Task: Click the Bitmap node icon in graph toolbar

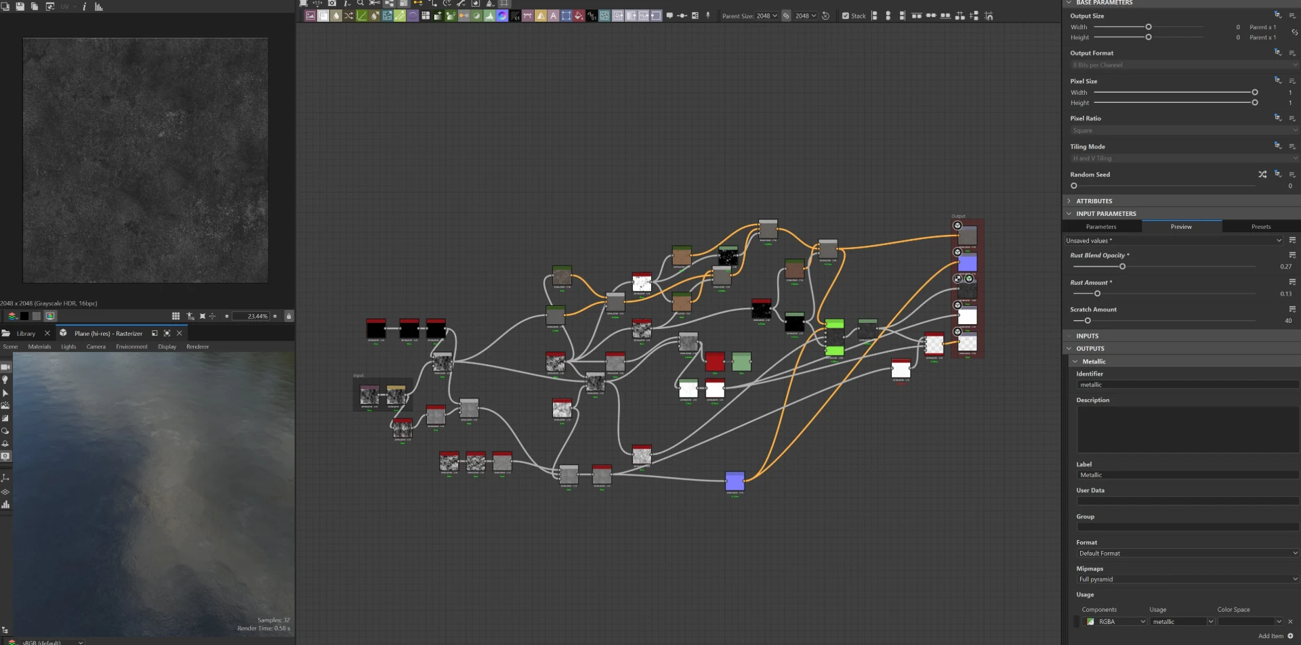Action: [x=310, y=16]
